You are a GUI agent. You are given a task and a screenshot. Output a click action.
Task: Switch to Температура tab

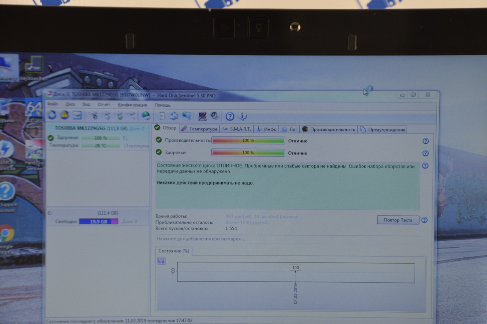click(x=199, y=129)
